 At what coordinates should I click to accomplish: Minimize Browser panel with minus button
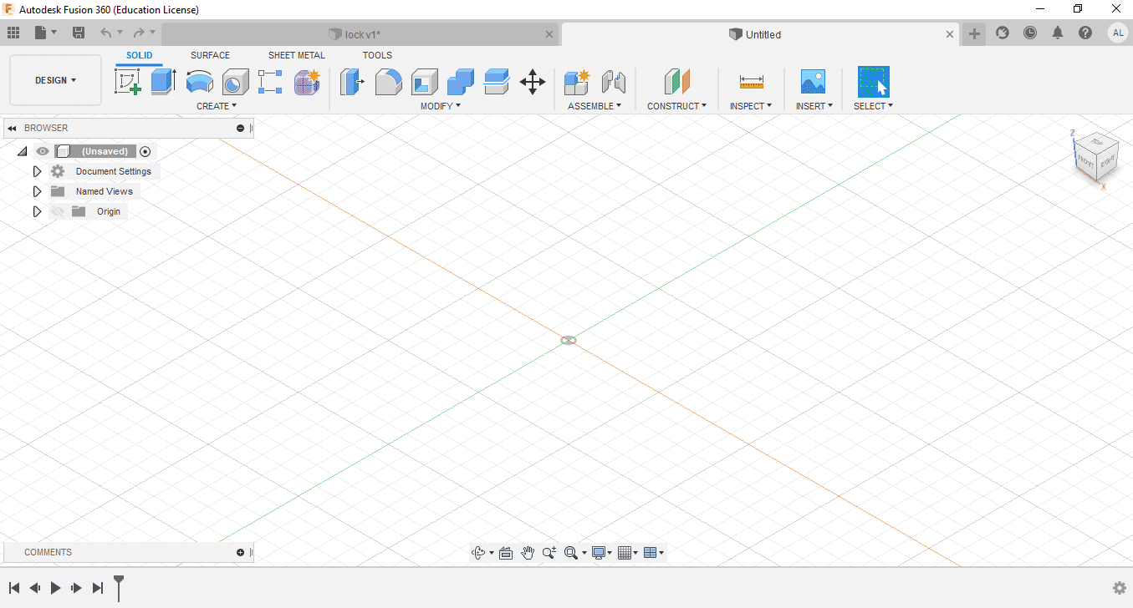coord(241,128)
